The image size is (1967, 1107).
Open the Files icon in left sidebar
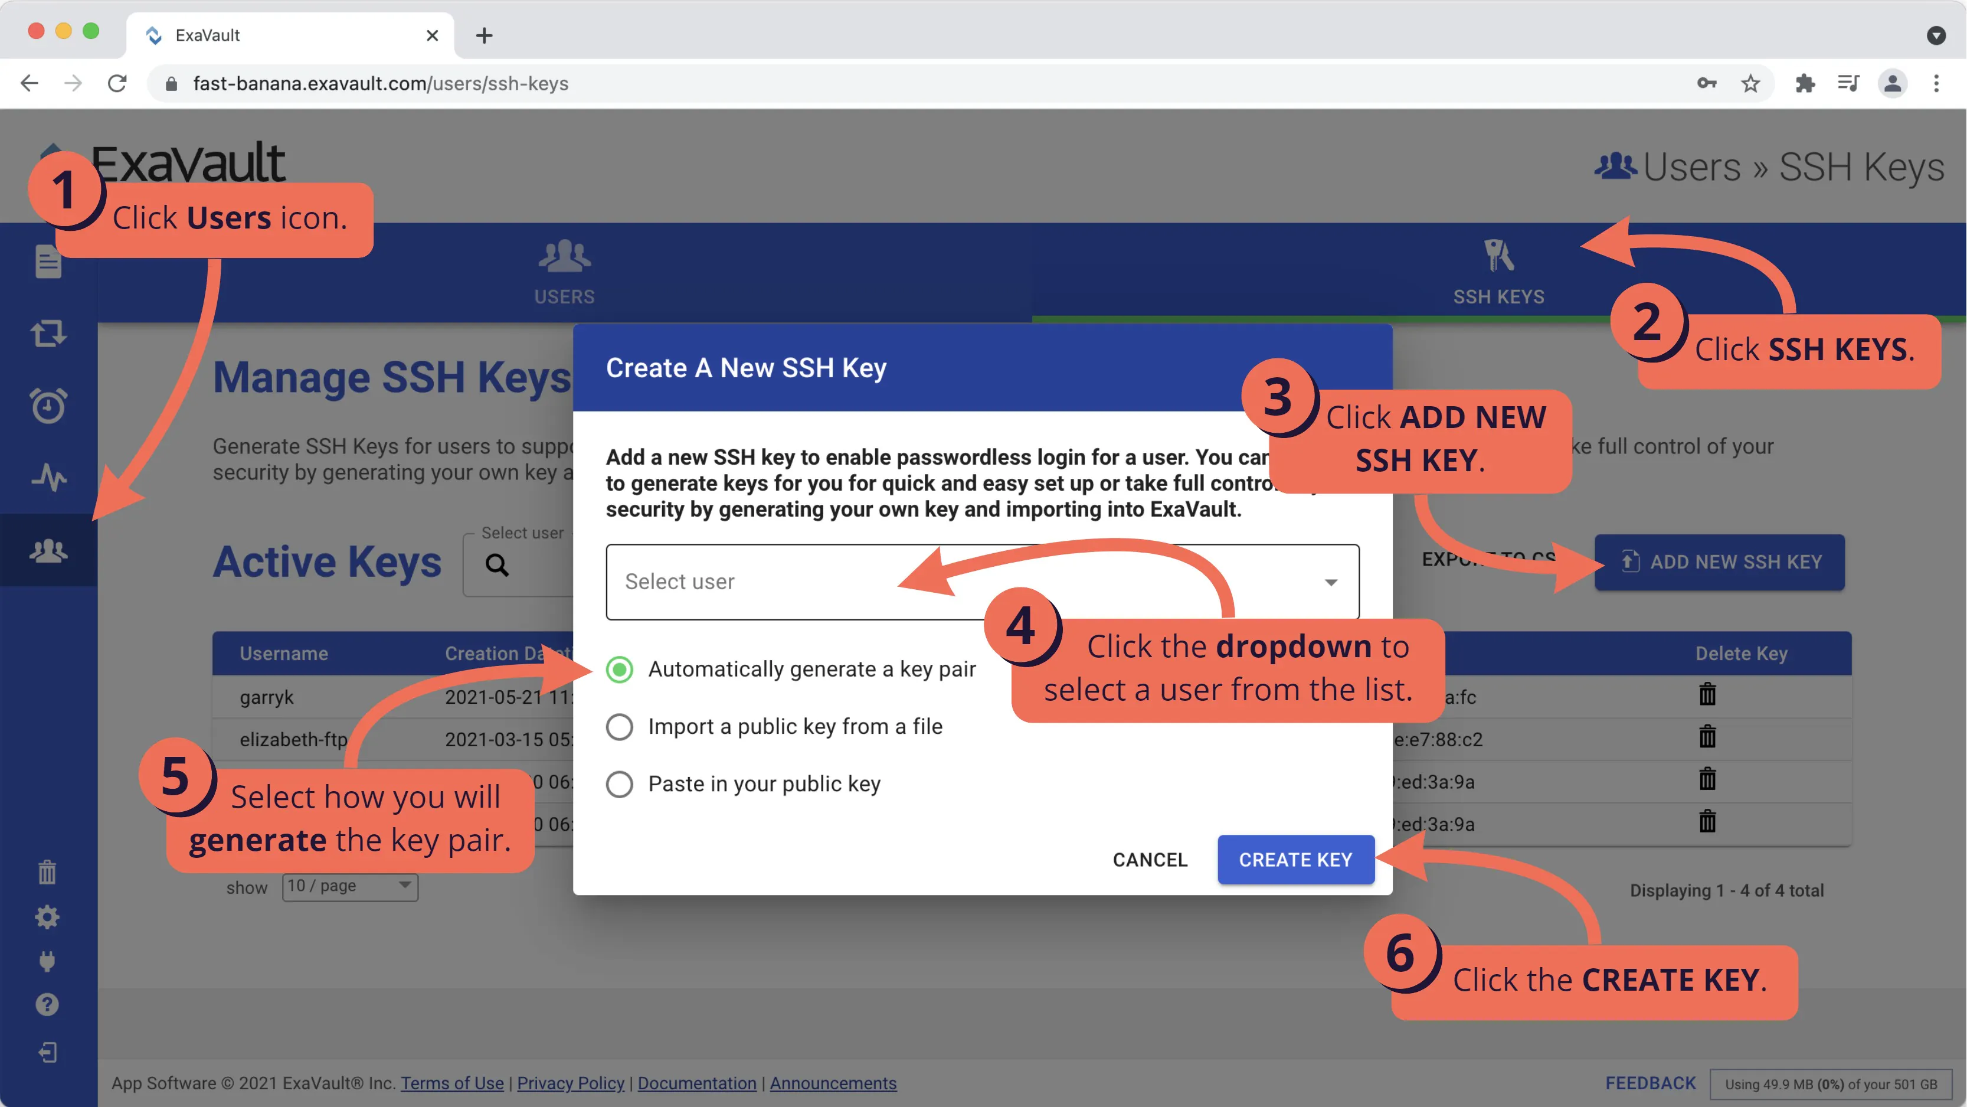click(48, 262)
